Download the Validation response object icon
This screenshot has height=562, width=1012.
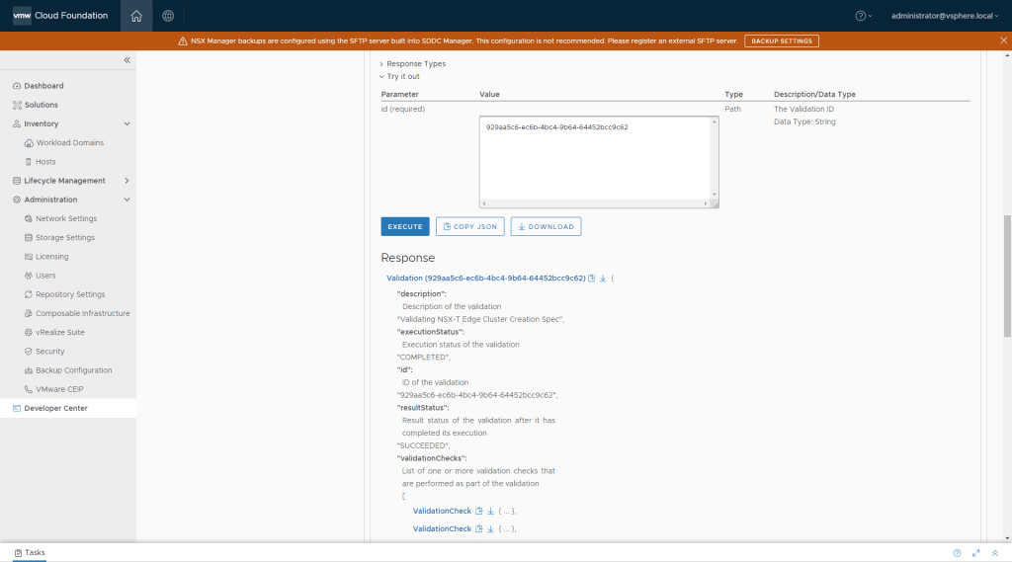click(x=603, y=279)
